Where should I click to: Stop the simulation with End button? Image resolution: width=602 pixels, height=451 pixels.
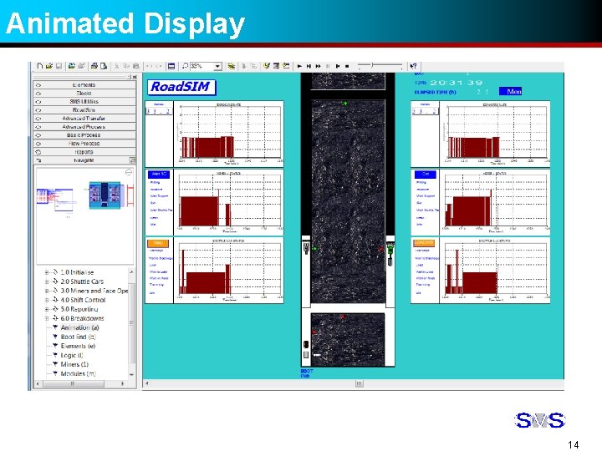click(347, 66)
